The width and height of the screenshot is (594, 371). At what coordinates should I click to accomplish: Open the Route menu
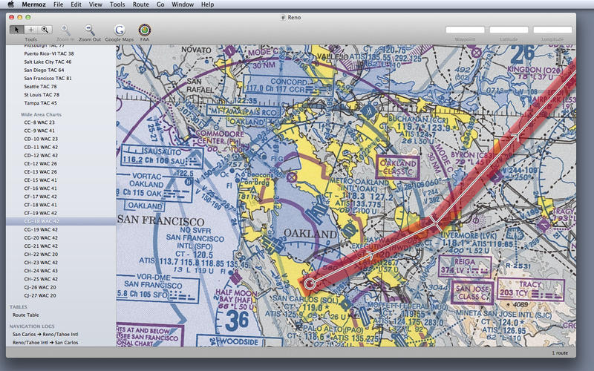pos(140,4)
